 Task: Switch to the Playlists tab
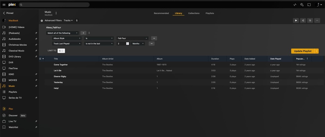tap(210, 13)
